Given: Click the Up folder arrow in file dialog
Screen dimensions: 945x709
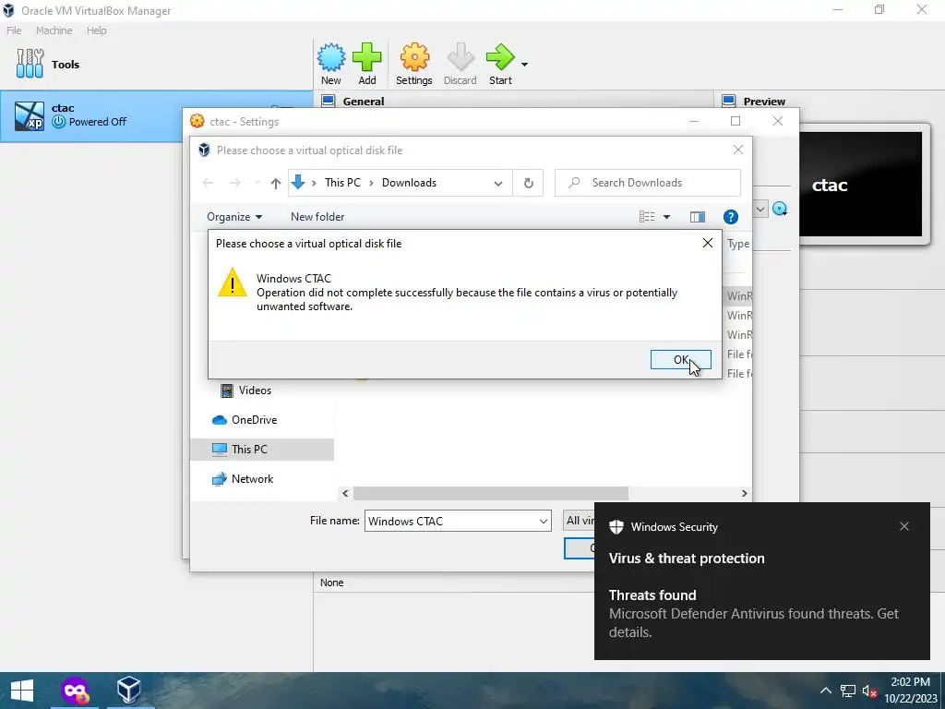Looking at the screenshot, I should click(275, 184).
